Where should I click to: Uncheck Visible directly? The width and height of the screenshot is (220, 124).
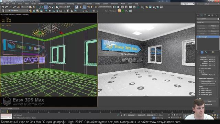200,89
